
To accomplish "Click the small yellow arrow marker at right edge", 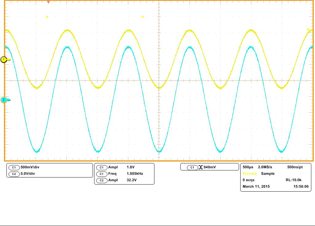I will pos(308,30).
